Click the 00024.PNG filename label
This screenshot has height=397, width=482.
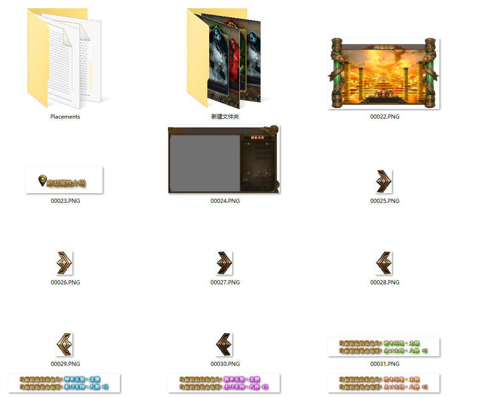pos(225,201)
